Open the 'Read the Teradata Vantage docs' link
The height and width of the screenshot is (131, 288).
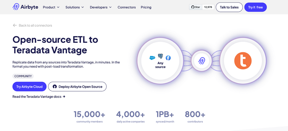point(39,97)
